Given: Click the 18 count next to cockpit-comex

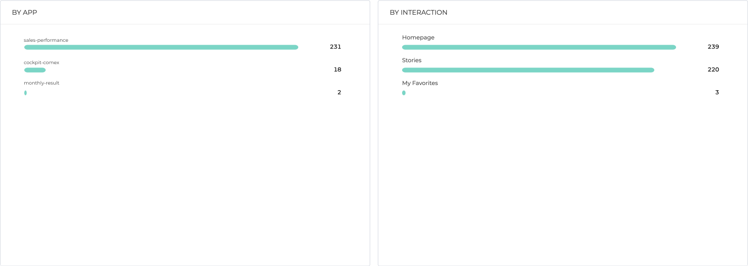Looking at the screenshot, I should click(x=337, y=69).
